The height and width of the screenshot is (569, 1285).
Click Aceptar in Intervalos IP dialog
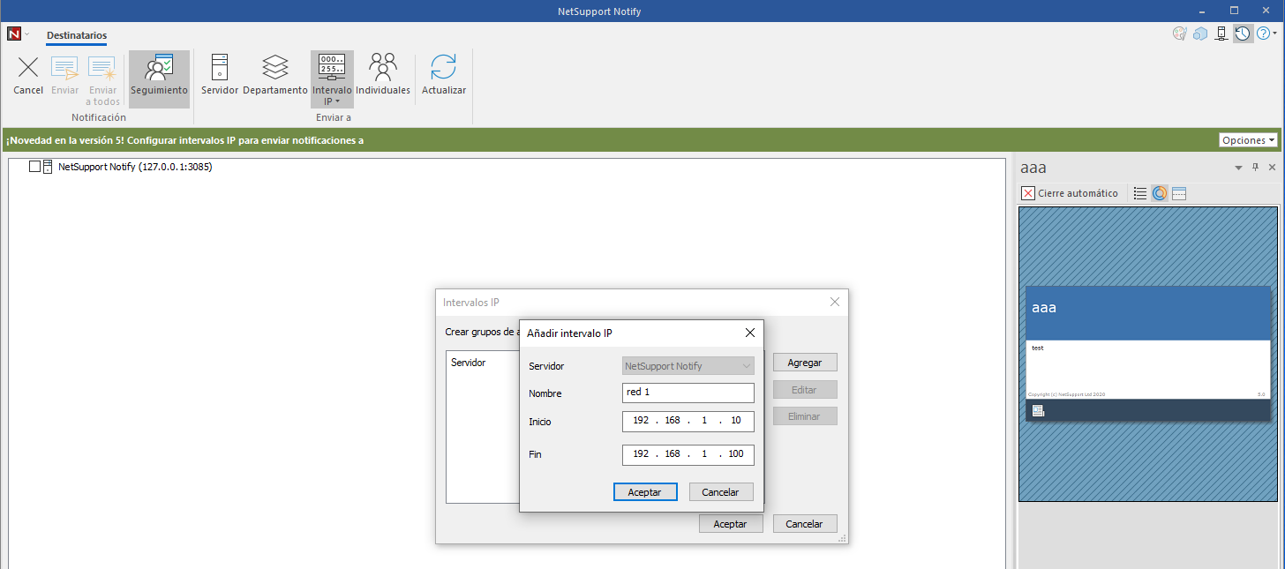(x=731, y=524)
